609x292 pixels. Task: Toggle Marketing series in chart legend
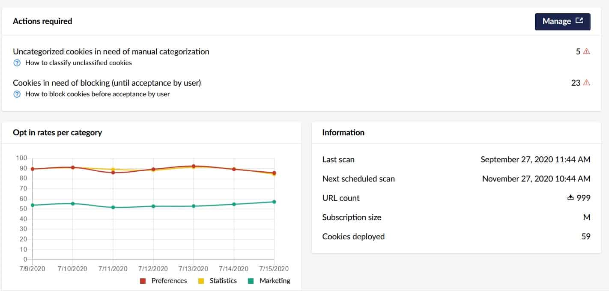point(269,281)
